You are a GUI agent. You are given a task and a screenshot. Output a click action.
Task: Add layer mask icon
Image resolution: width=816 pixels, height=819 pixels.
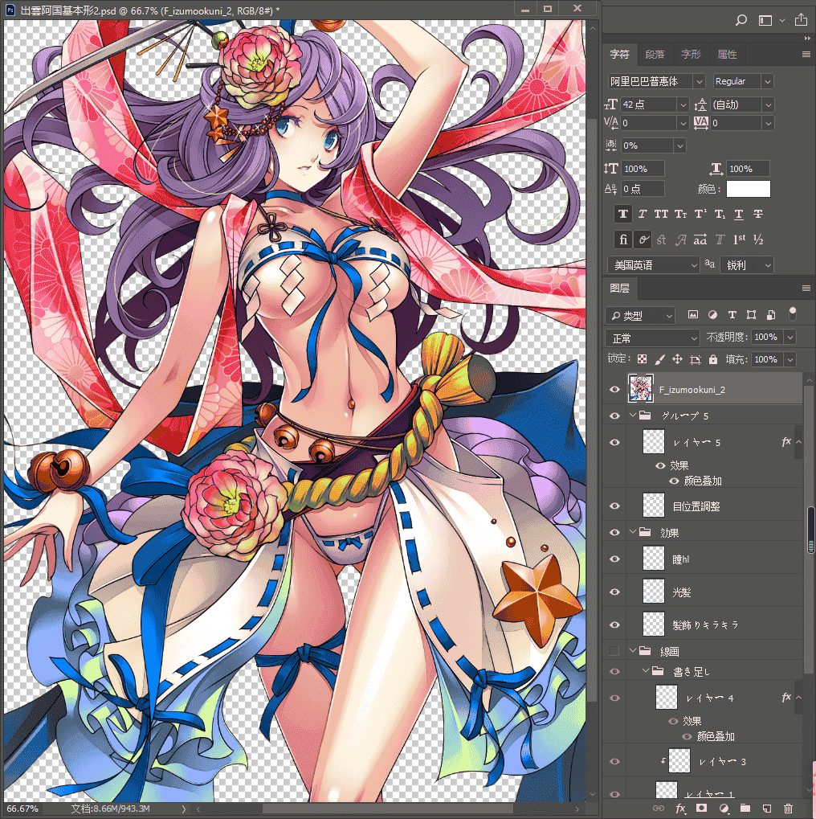(x=701, y=809)
